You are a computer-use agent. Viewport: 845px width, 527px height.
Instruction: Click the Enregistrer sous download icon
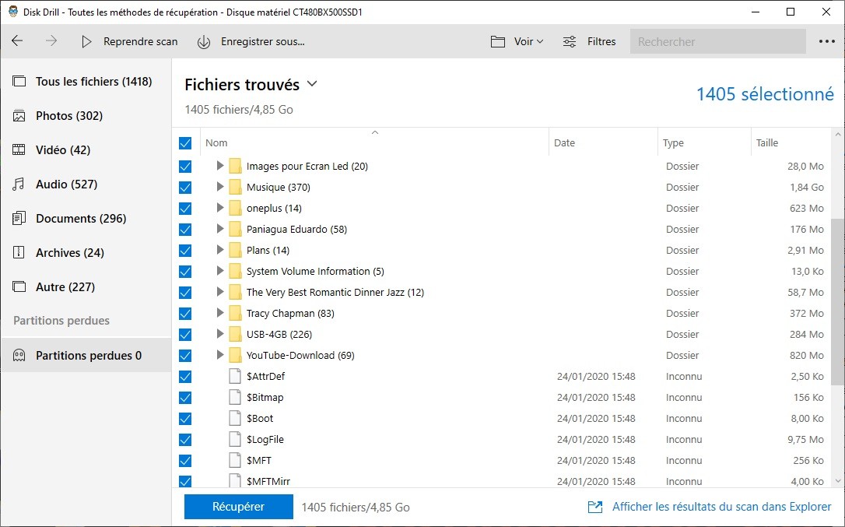point(204,42)
